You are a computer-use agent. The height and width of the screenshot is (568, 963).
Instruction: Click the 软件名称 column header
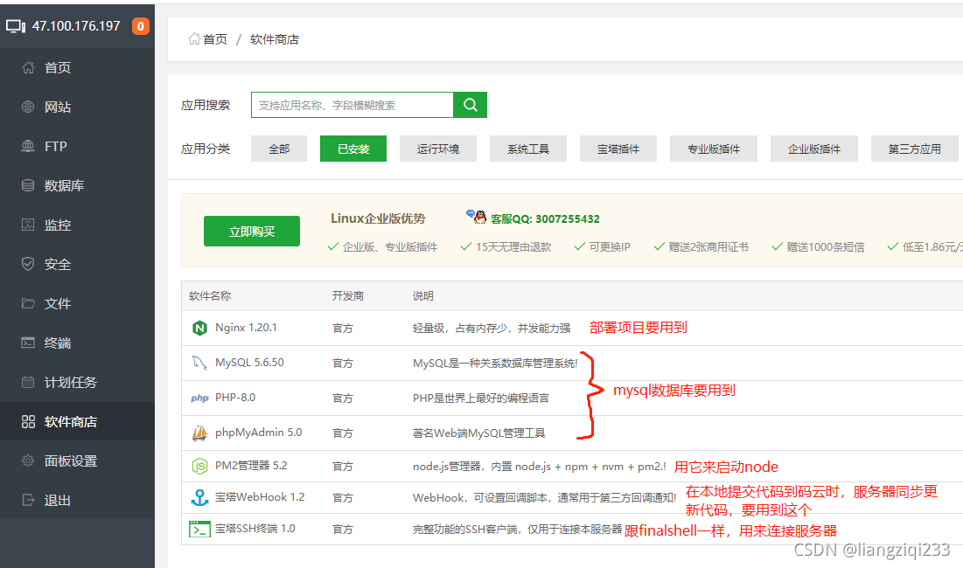point(210,295)
